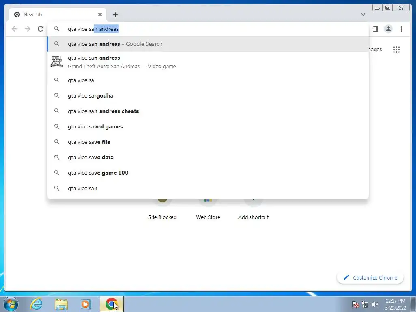Click the search icon in the address bar
This screenshot has width=416, height=312.
coord(57,29)
